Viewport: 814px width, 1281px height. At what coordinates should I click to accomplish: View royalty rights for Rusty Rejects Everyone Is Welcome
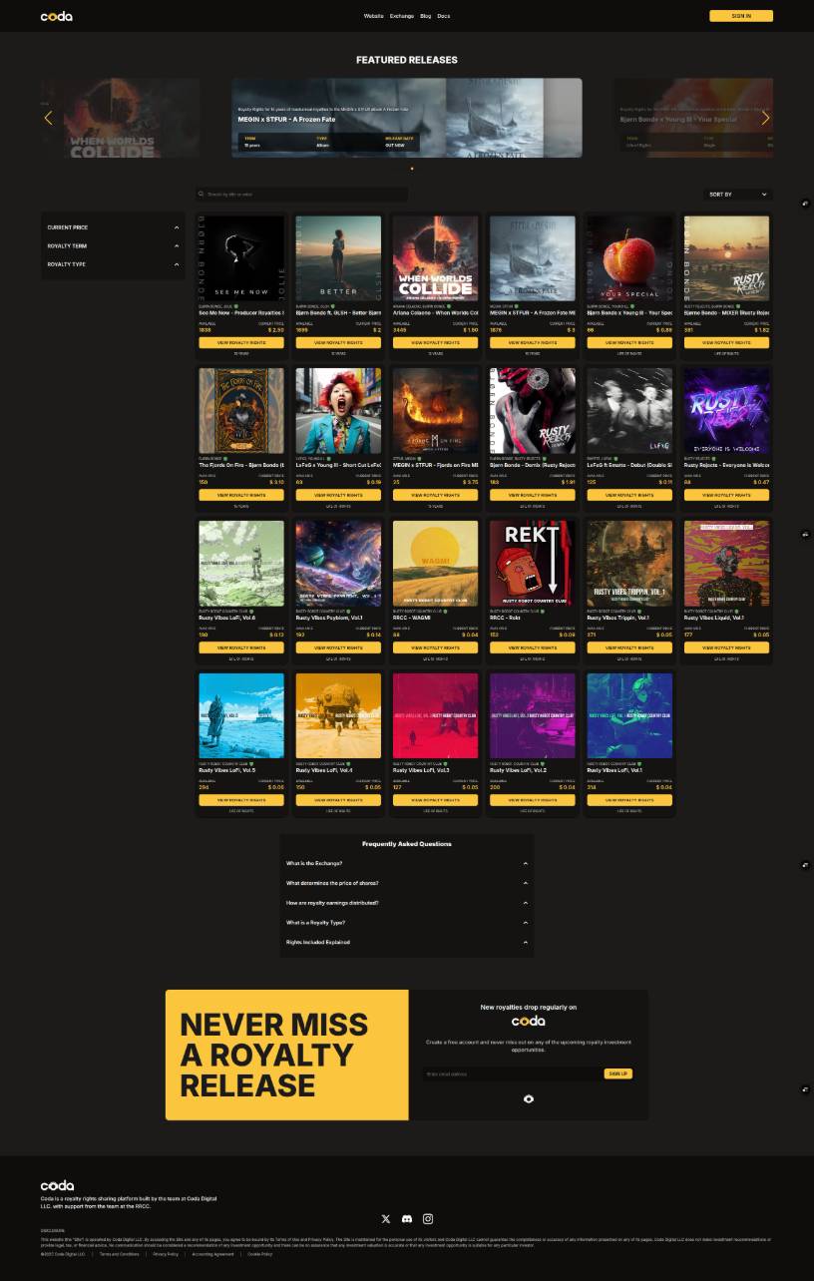coord(726,495)
